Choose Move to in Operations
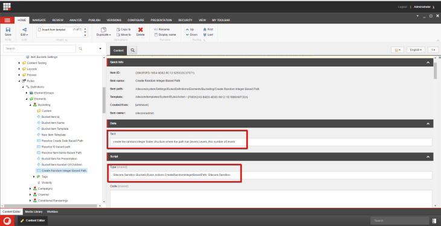Image resolution: width=441 pixels, height=226 pixels. (x=124, y=34)
